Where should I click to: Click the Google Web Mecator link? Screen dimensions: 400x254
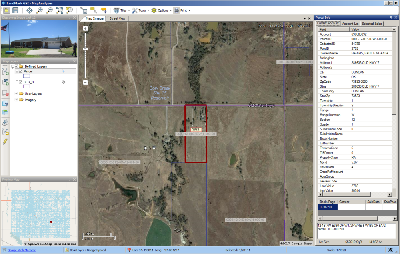click(22, 250)
